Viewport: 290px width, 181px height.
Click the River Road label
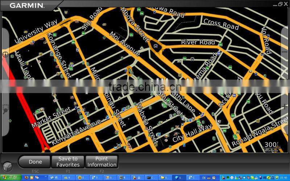[x=198, y=42]
